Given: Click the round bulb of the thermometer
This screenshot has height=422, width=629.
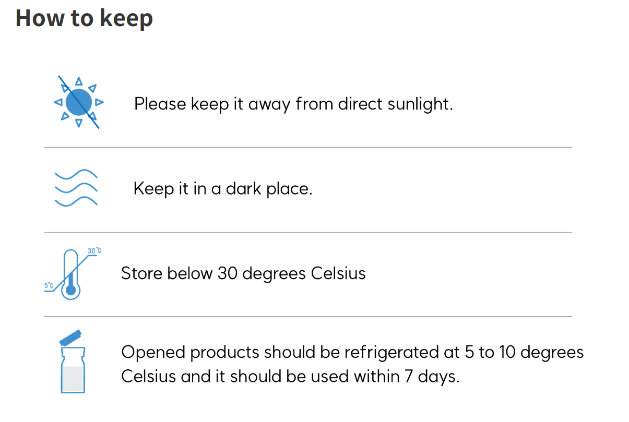Looking at the screenshot, I should (x=71, y=290).
